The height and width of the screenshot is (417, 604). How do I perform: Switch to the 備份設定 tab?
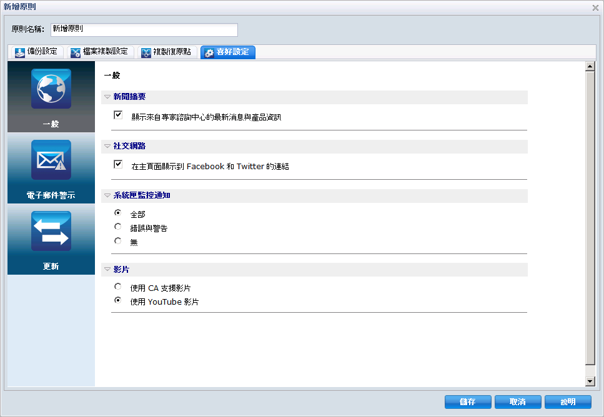[x=36, y=52]
